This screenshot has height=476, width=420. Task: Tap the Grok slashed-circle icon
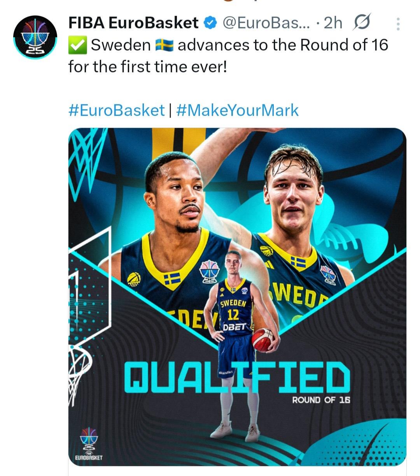coord(362,23)
